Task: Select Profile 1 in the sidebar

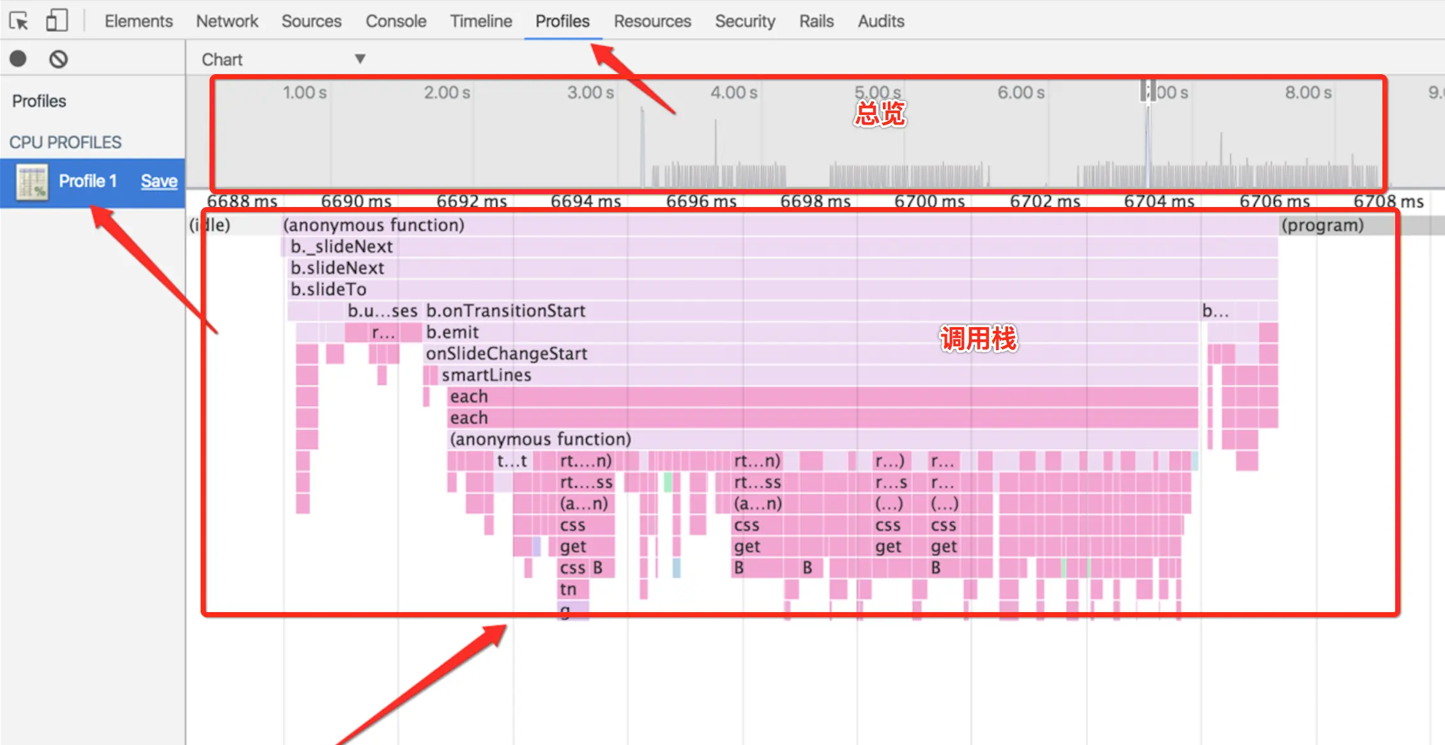Action: 88,181
